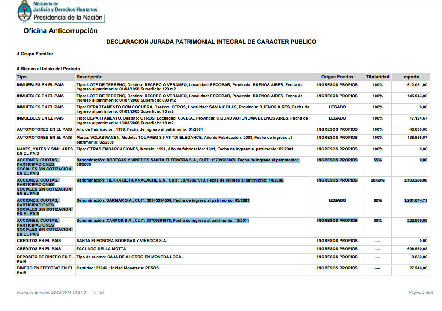Click the national coat of arms logo
Viewport: 442px width, 311px height.
pos(24,12)
